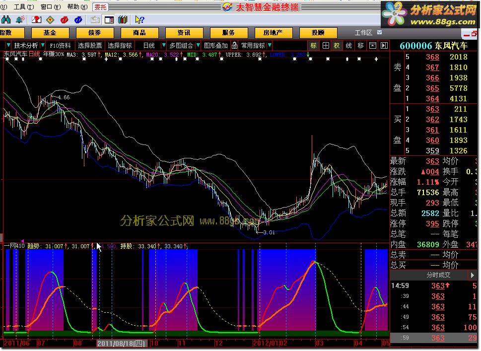The height and width of the screenshot is (351, 481).
Task: Click the 委托 order button
Action: pyautogui.click(x=100, y=7)
